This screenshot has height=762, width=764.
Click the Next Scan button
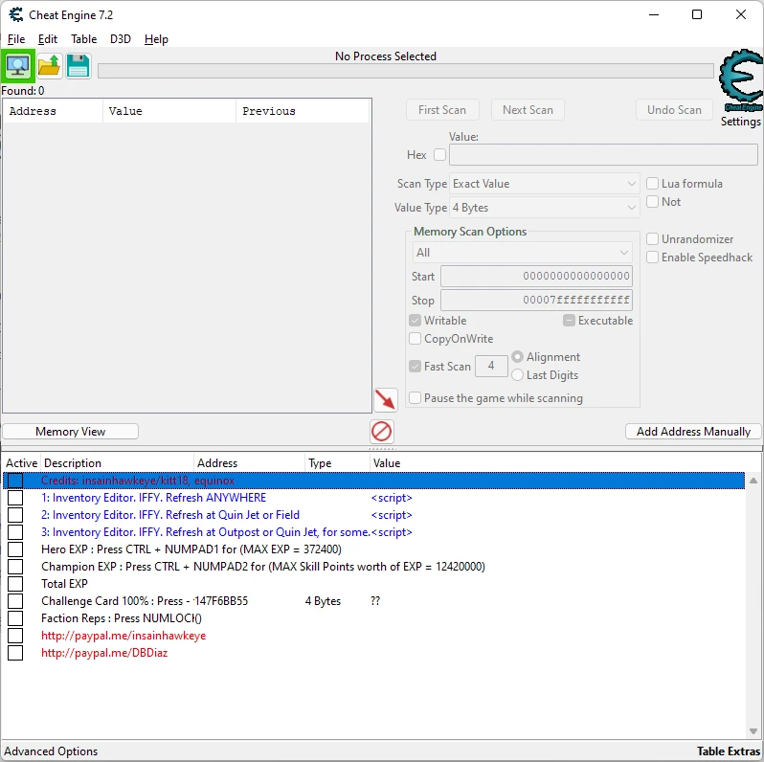click(x=528, y=110)
